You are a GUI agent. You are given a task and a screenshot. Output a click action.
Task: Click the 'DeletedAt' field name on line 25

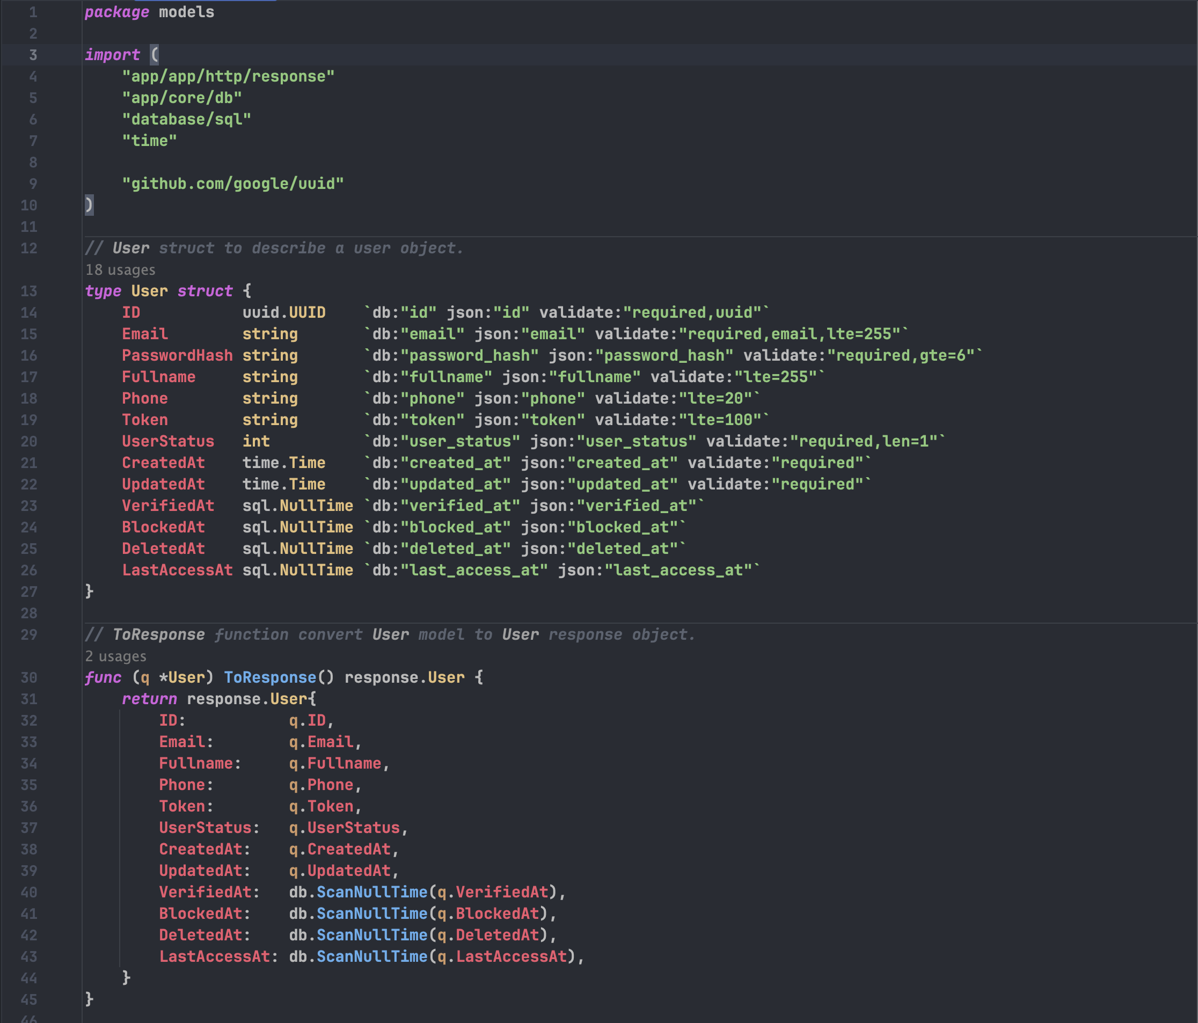tap(164, 549)
